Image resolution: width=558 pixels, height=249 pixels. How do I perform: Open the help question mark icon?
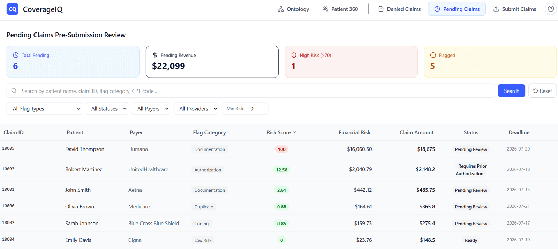tap(551, 9)
